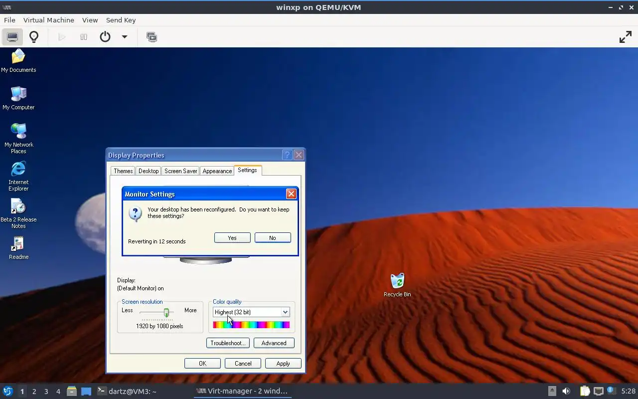Viewport: 638px width, 399px height.
Task: Switch to workspace 1
Action: tap(22, 392)
